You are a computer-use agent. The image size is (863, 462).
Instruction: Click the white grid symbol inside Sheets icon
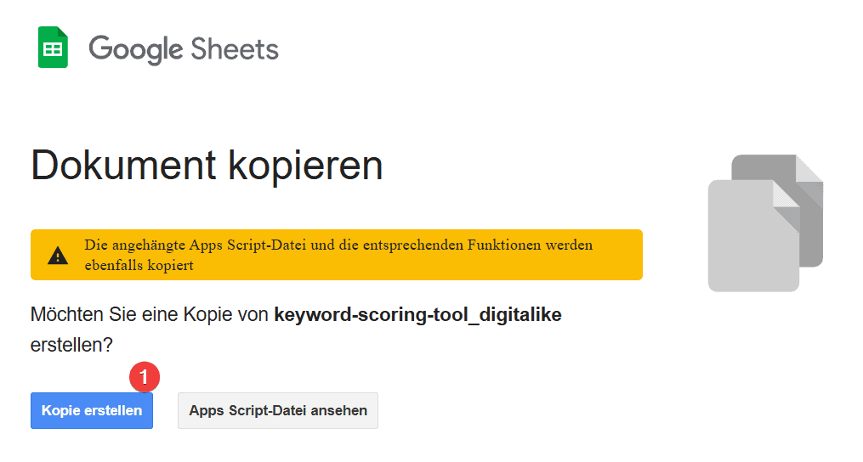(x=53, y=49)
